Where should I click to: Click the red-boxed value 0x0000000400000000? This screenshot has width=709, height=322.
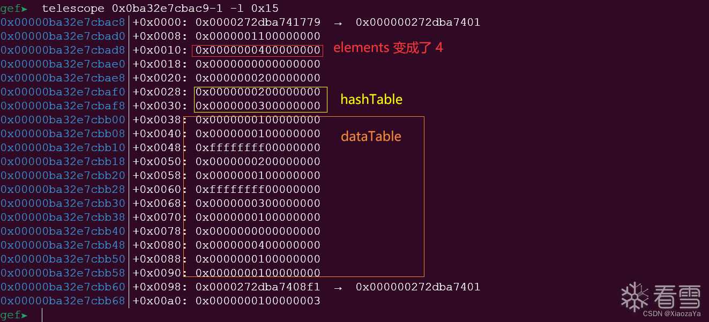(258, 50)
